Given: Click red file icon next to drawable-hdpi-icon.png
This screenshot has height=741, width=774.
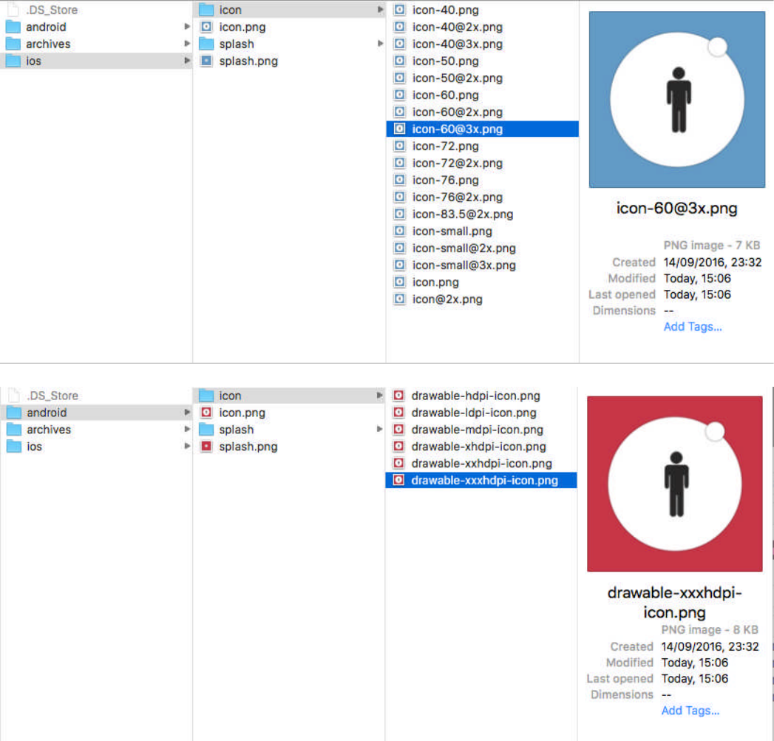Looking at the screenshot, I should point(398,396).
